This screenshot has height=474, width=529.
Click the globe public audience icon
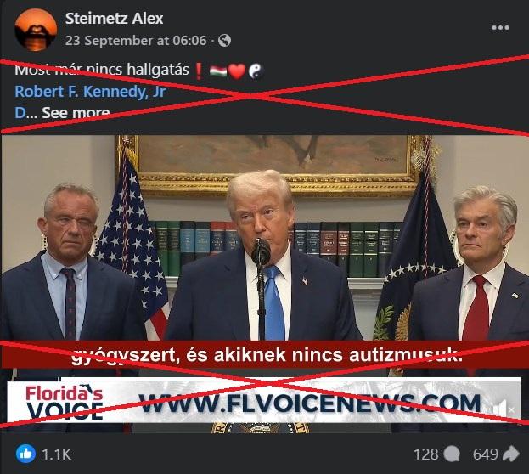coord(224,41)
